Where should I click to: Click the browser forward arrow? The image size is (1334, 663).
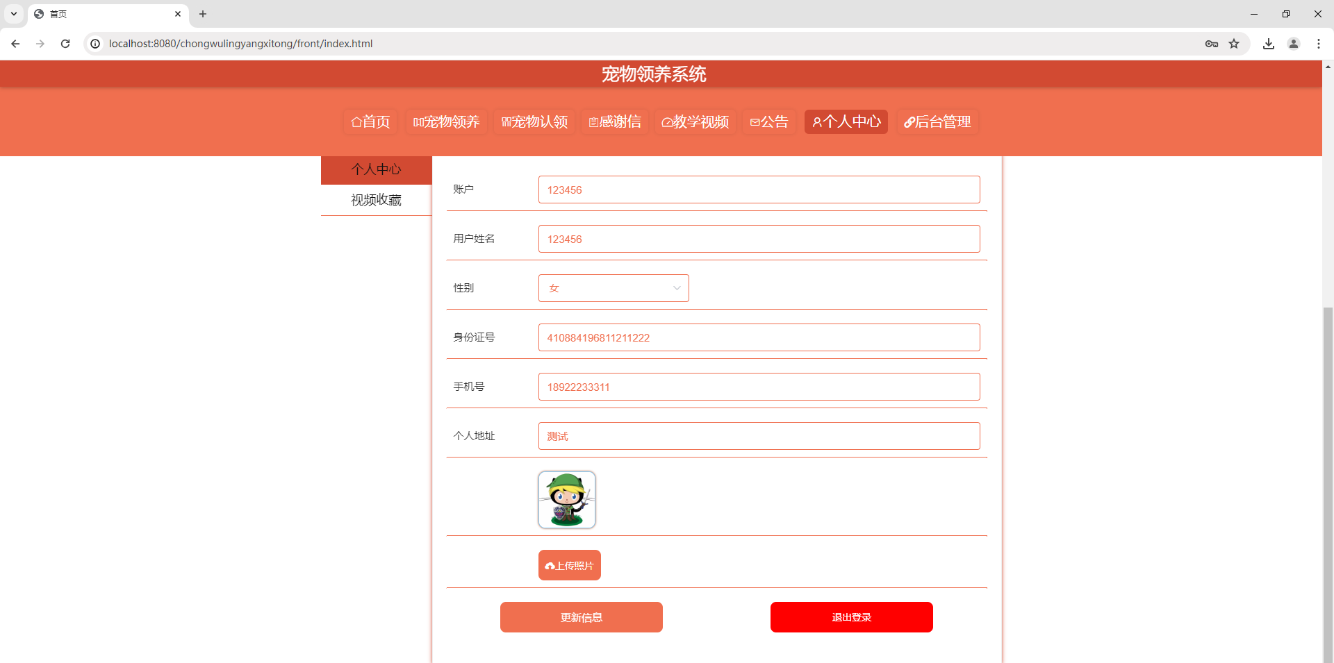(x=40, y=44)
